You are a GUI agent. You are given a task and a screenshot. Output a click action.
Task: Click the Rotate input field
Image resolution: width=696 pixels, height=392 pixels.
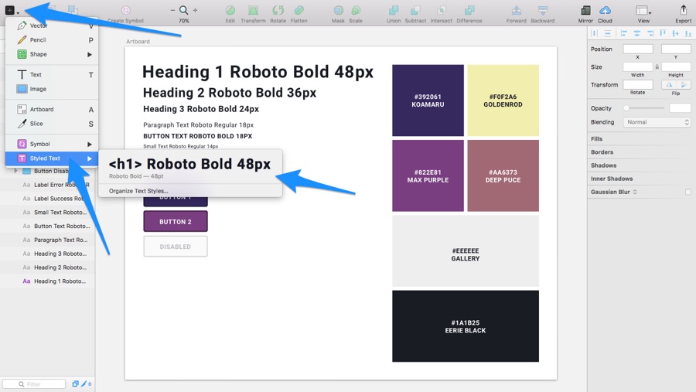(x=638, y=84)
